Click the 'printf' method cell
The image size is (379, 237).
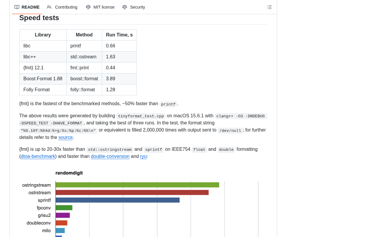tap(84, 46)
